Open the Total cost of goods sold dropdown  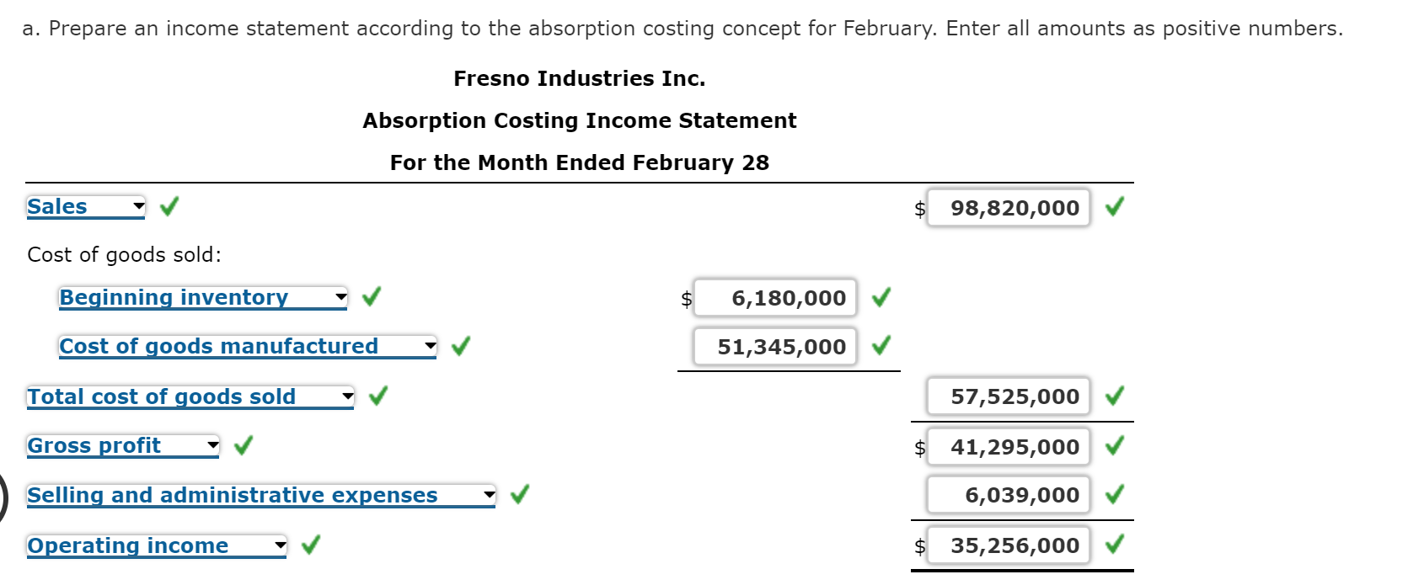(x=346, y=395)
